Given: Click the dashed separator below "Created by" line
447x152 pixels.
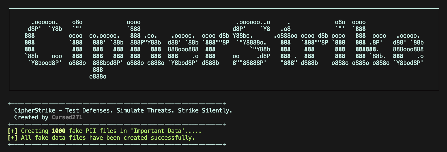Looking at the screenshot, I should 117,124.
